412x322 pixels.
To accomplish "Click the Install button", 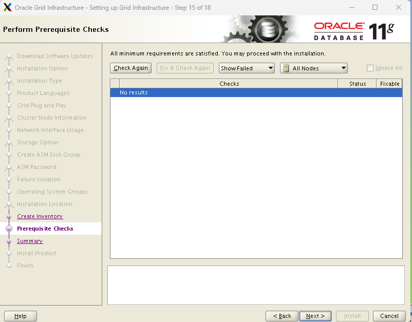I will [352, 316].
